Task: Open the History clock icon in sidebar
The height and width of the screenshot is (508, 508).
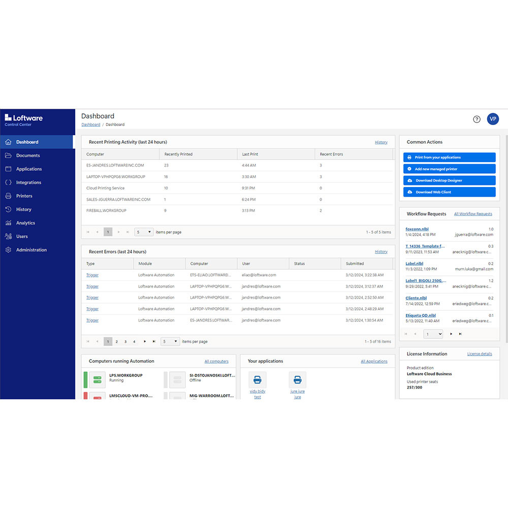Action: tap(10, 209)
